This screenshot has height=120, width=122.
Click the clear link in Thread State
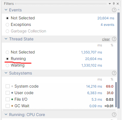tap(106, 39)
